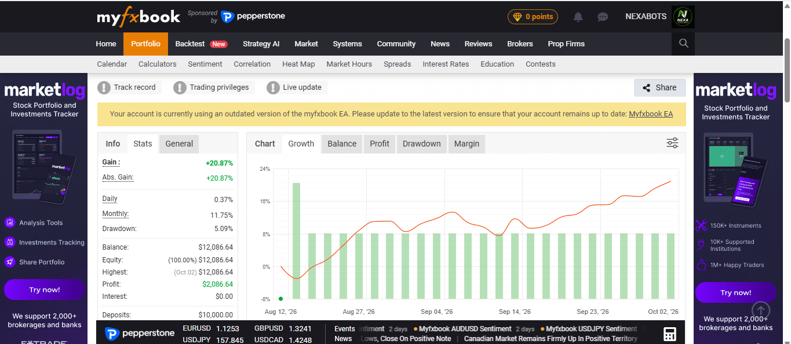Share the portfolio with Share button
The image size is (791, 344).
[x=659, y=87]
